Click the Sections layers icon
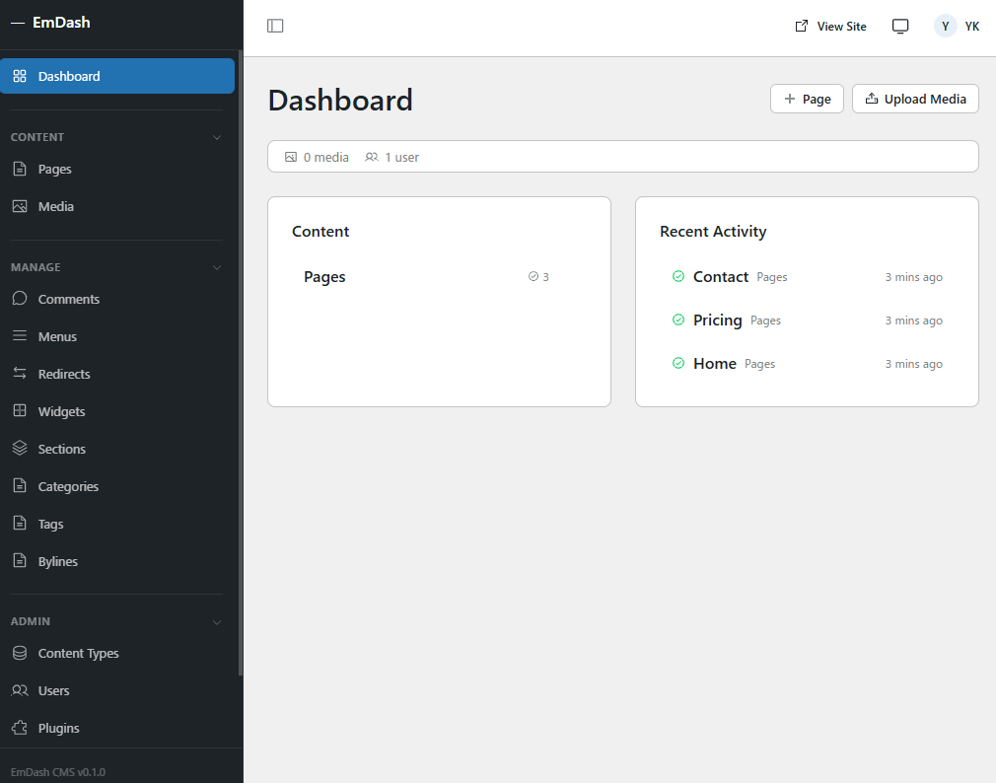The image size is (996, 783). pyautogui.click(x=20, y=449)
